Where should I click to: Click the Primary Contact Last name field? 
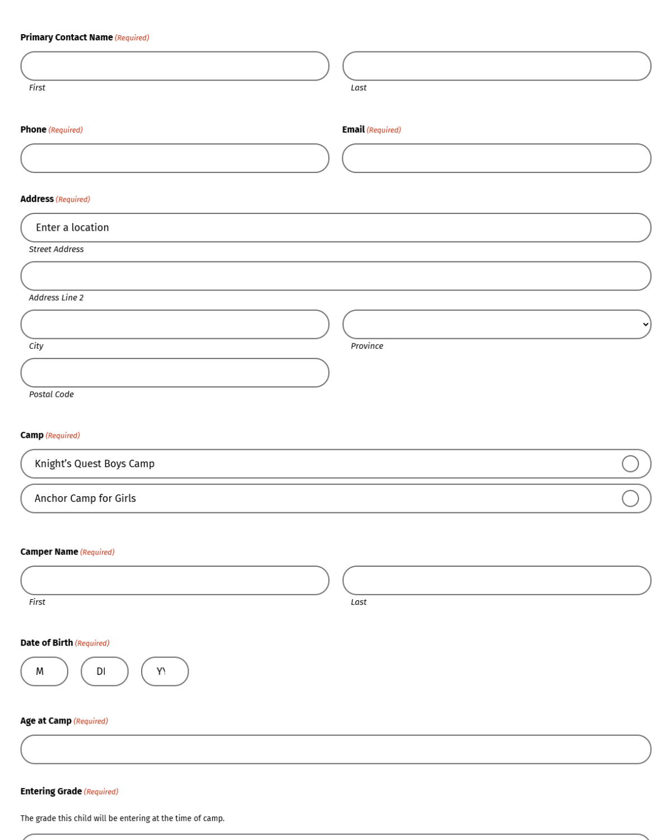tap(497, 66)
